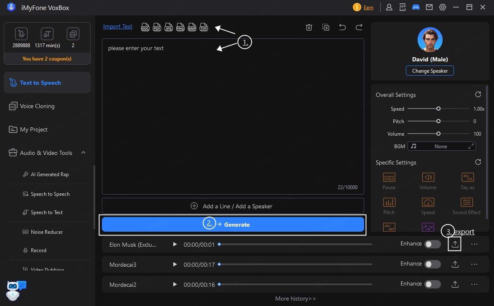
Task: Open more options for Mordecai2 row
Action: [474, 284]
